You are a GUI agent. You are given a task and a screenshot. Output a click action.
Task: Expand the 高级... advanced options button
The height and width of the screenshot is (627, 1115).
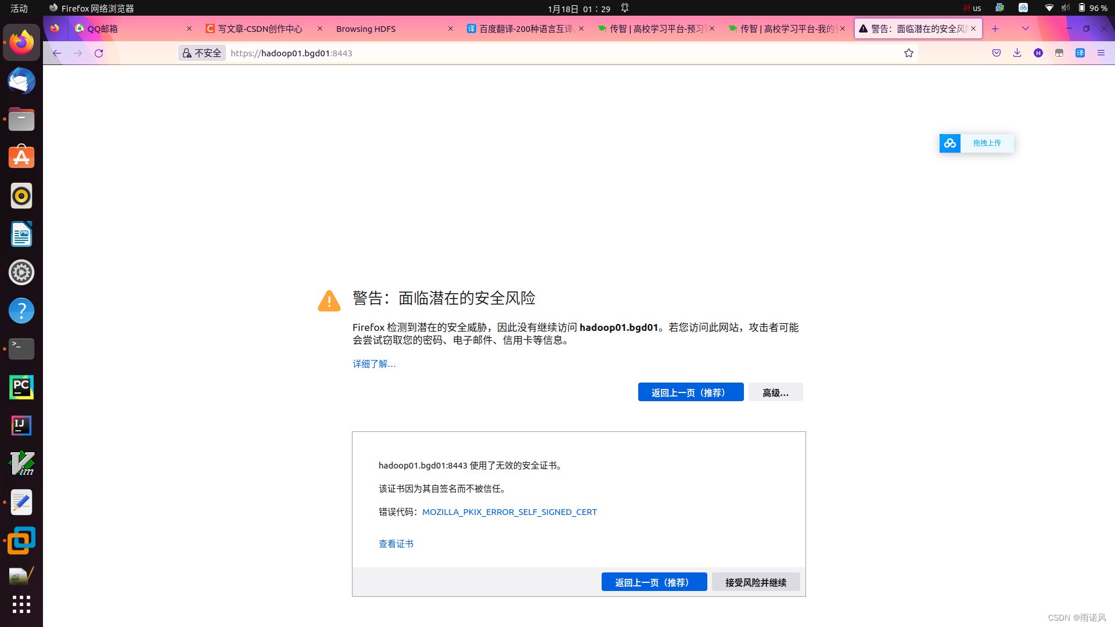coord(775,393)
